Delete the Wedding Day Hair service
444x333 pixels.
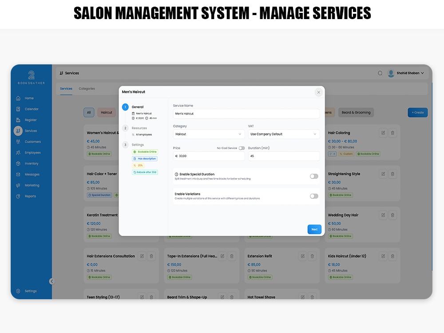(x=392, y=215)
